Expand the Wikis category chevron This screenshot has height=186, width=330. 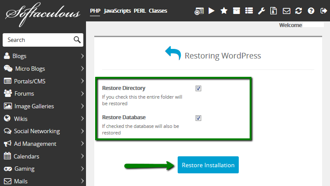pos(82,119)
